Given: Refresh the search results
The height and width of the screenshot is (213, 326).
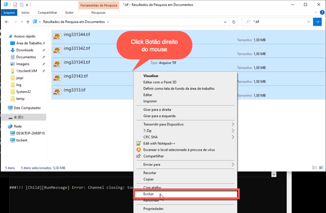Looking at the screenshot, I should [234, 22].
